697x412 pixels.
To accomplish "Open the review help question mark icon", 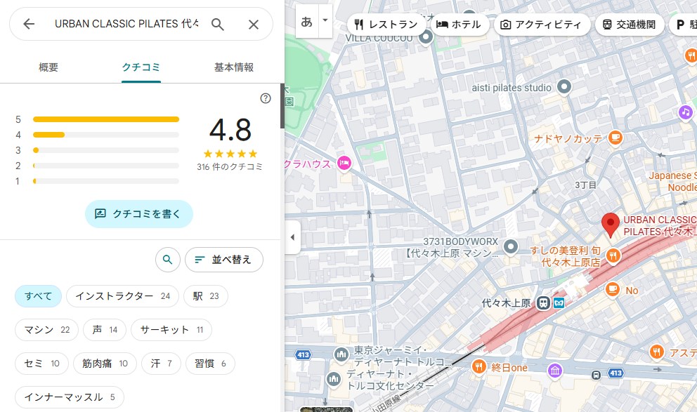I will click(x=266, y=98).
